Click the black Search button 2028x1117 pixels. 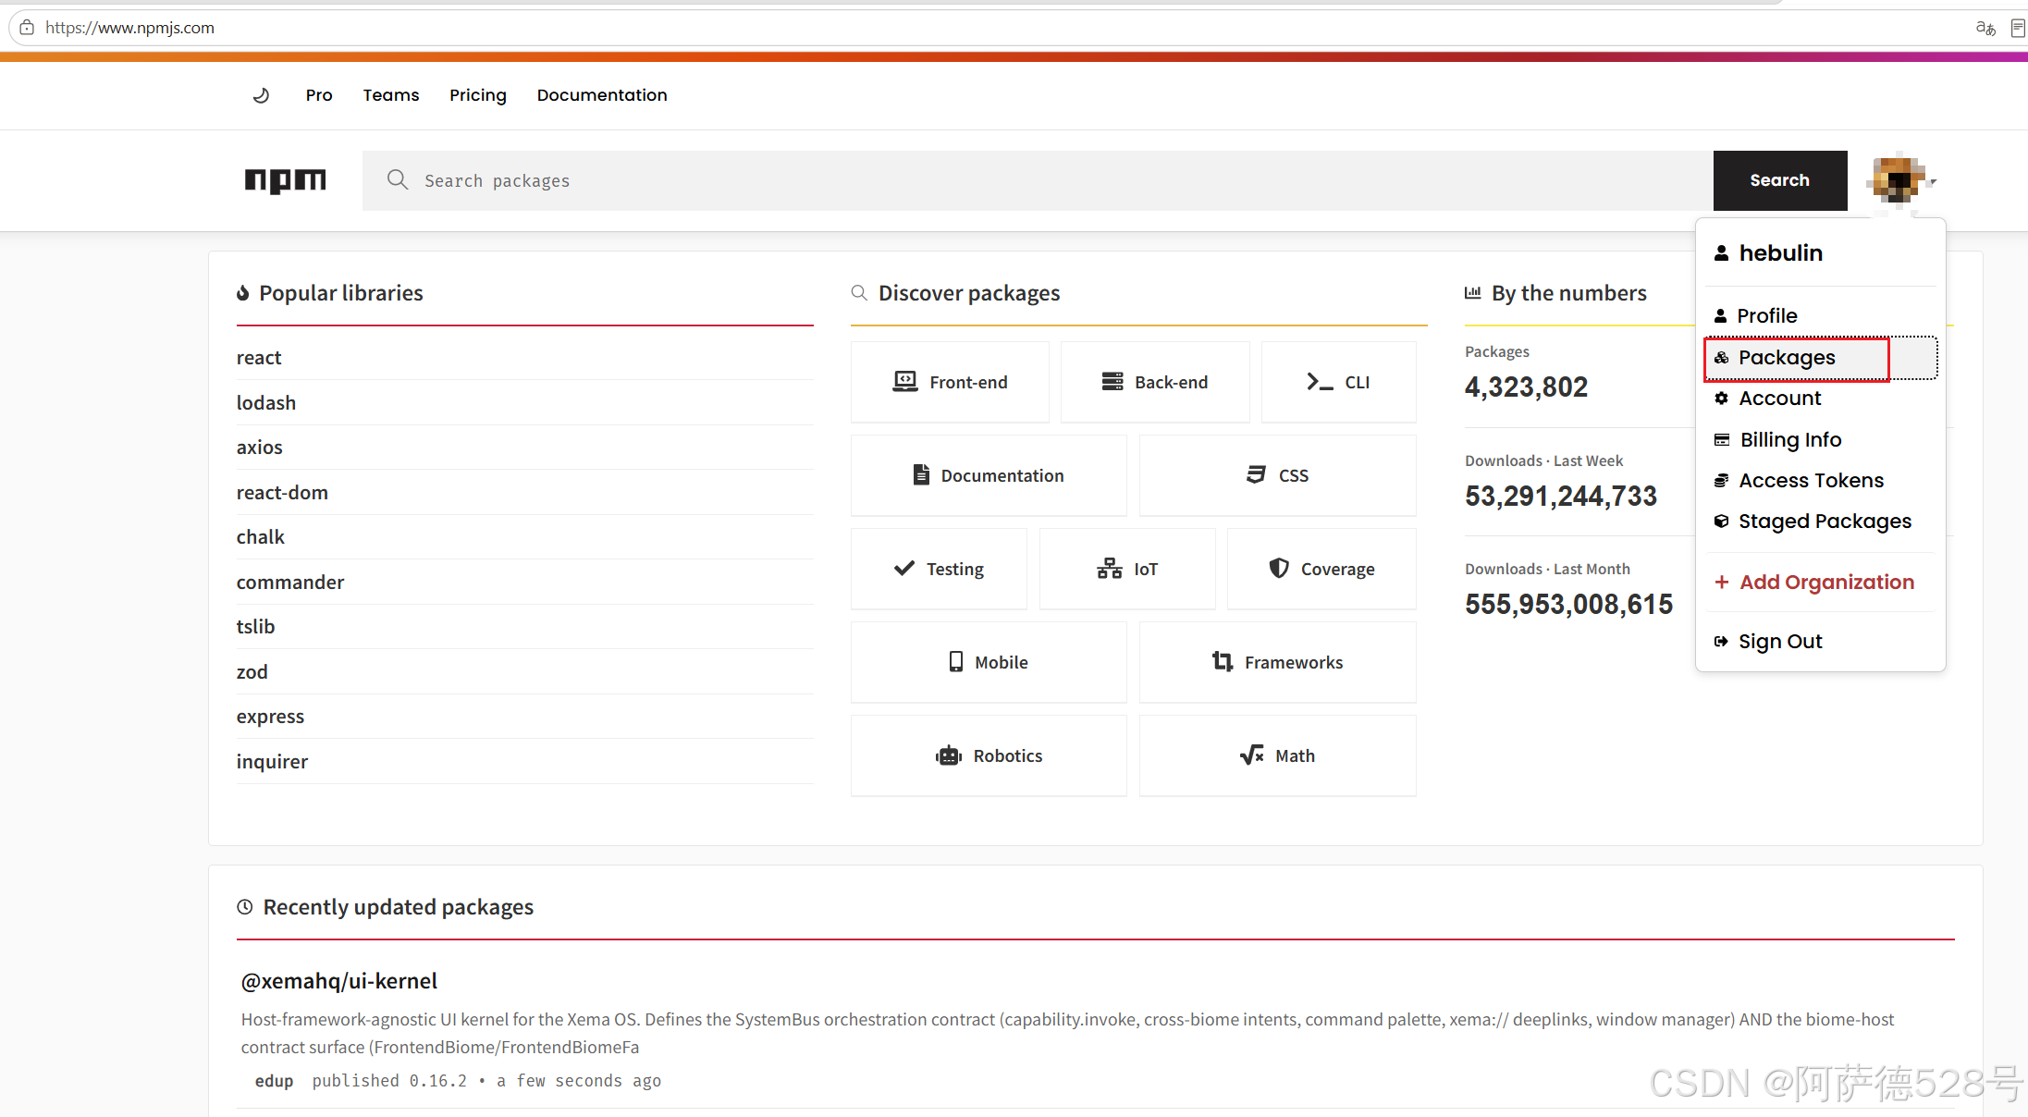click(1780, 180)
